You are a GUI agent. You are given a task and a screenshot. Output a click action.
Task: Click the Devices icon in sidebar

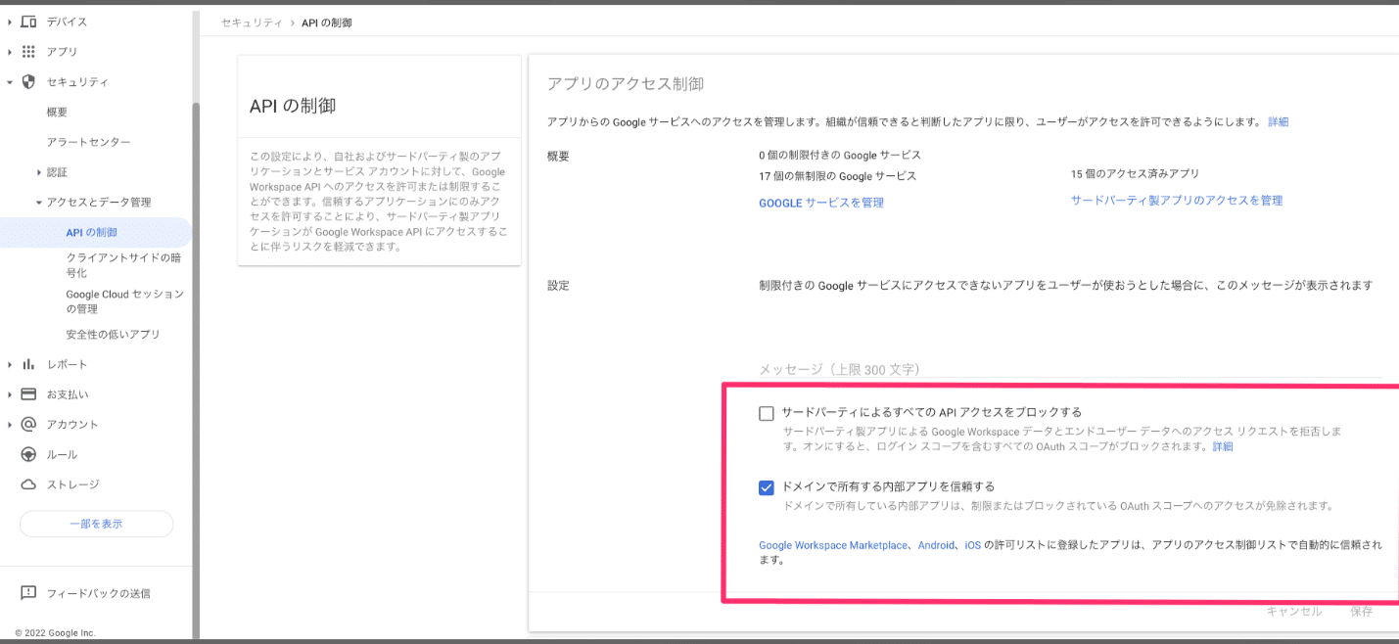pos(28,22)
